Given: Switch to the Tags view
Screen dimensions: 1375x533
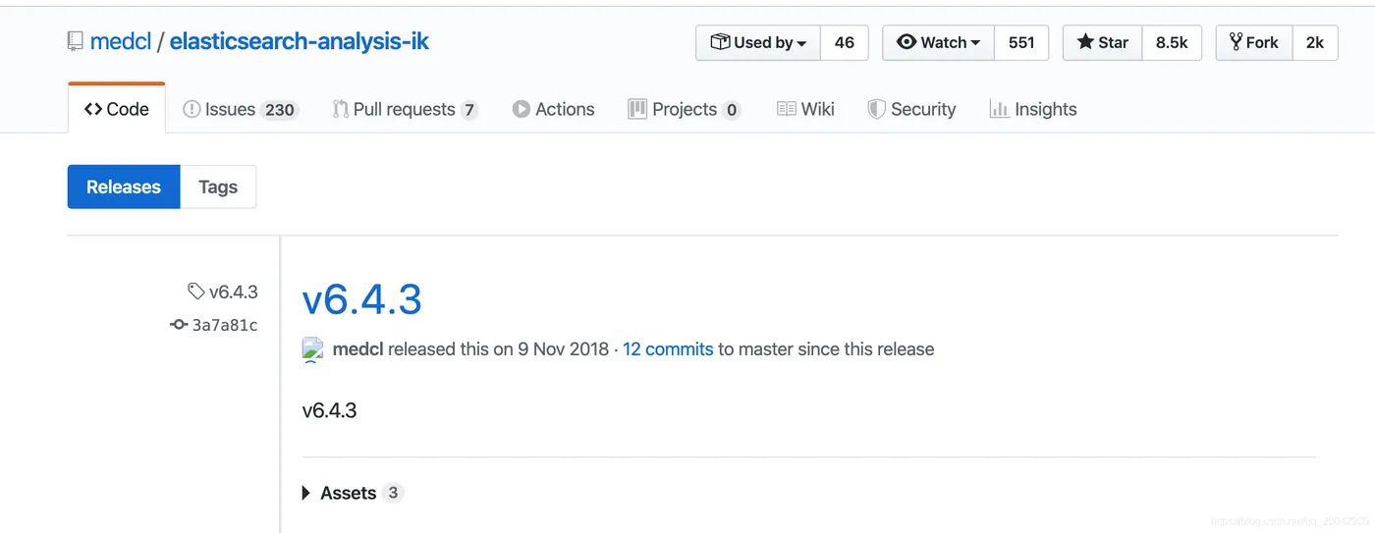Looking at the screenshot, I should (x=218, y=187).
